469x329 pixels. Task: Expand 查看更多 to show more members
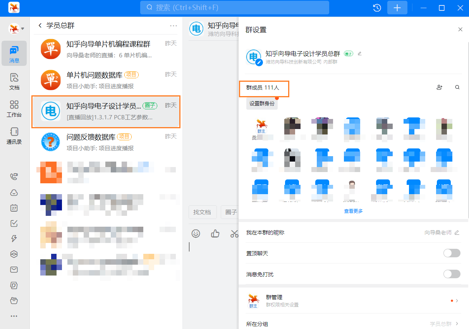click(x=353, y=210)
